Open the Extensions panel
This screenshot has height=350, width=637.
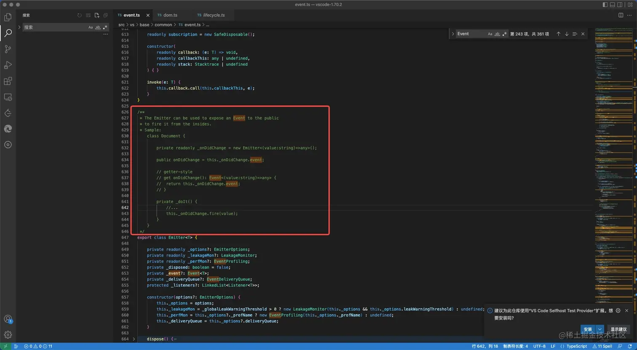[x=8, y=81]
